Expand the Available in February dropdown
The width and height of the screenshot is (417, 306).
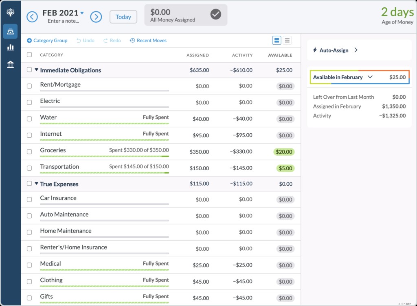pyautogui.click(x=371, y=77)
